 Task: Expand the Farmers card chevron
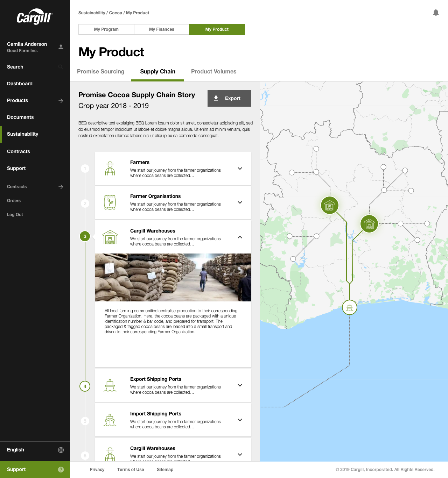240,169
